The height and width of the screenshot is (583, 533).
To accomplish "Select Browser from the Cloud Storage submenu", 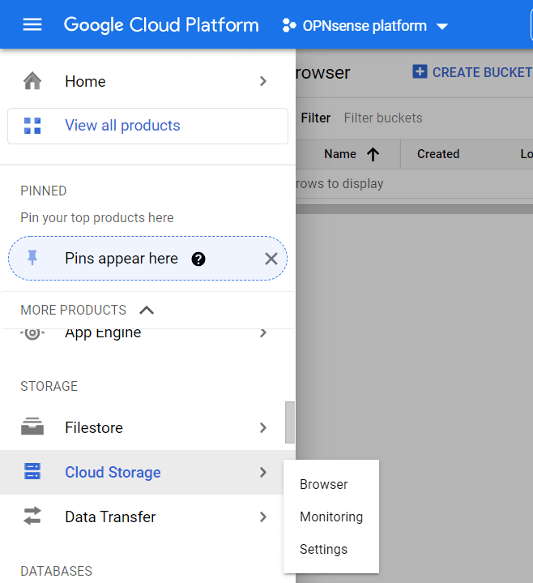I will click(x=331, y=484).
